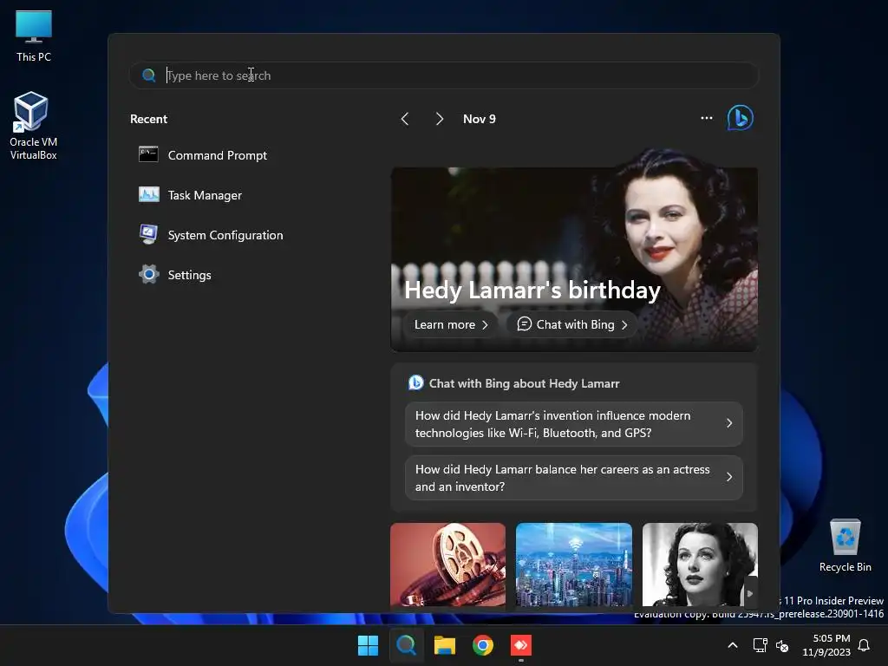Expand chevron on the Wi-Fi question card
This screenshot has height=666, width=888.
[728, 423]
